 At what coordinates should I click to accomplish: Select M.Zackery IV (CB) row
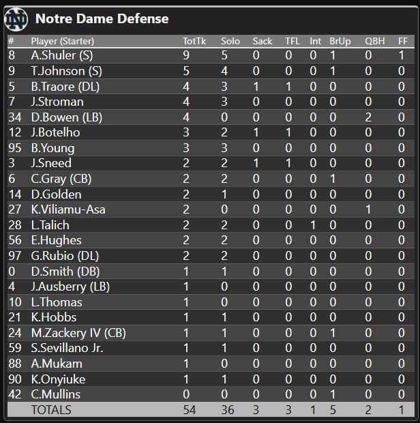(78, 333)
